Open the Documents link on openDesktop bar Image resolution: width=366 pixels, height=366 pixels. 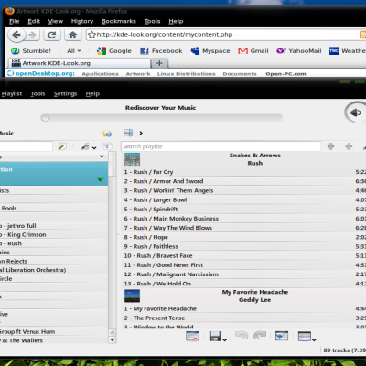coord(240,74)
